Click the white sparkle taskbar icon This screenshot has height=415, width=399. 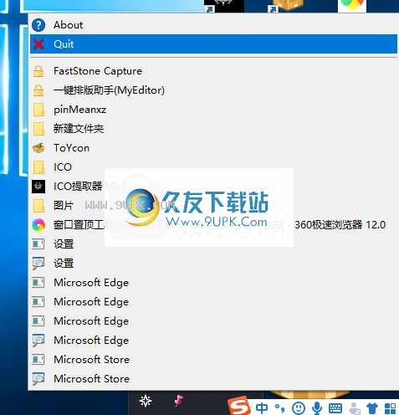146,401
